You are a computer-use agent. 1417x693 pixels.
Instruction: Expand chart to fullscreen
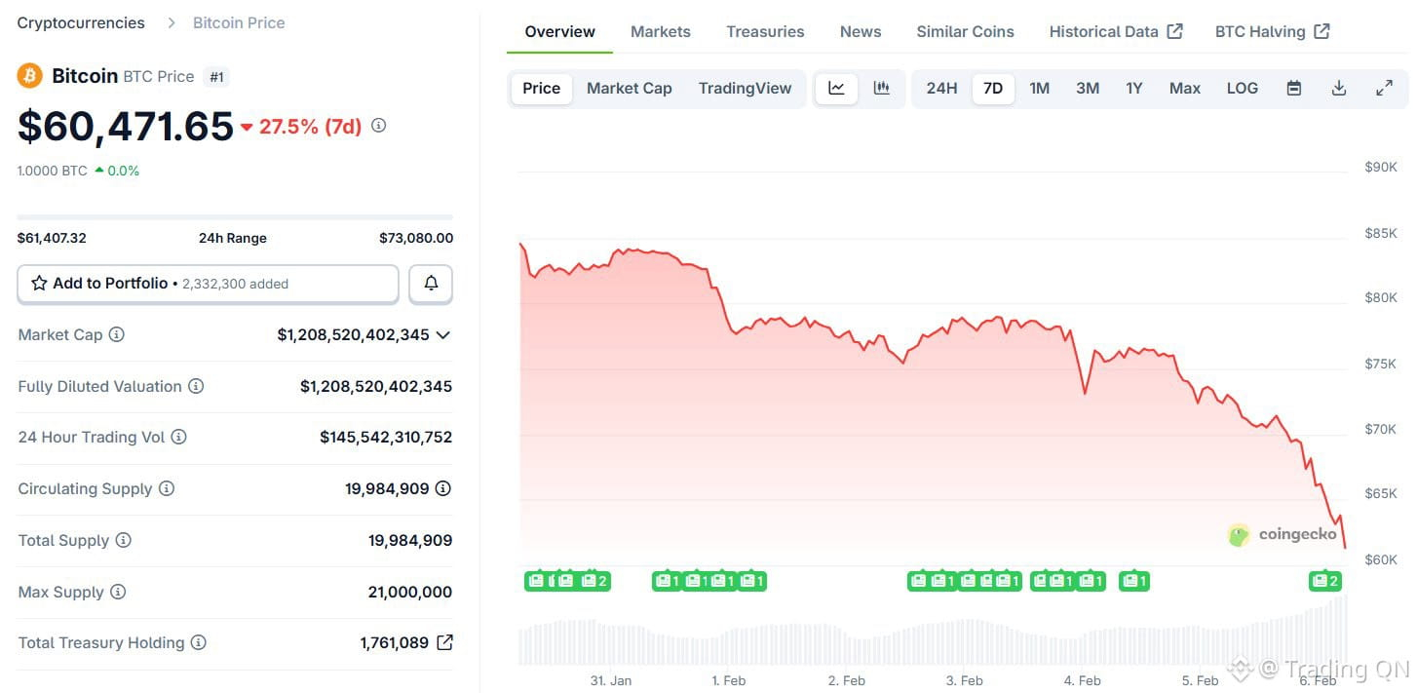[1384, 88]
